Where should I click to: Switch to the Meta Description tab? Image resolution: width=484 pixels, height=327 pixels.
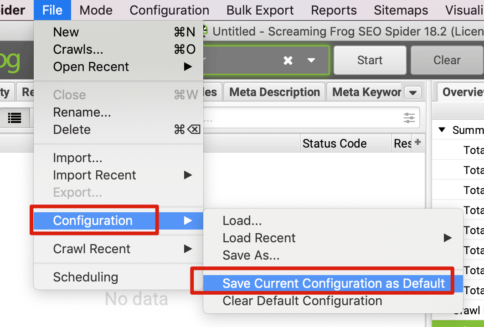coord(274,92)
